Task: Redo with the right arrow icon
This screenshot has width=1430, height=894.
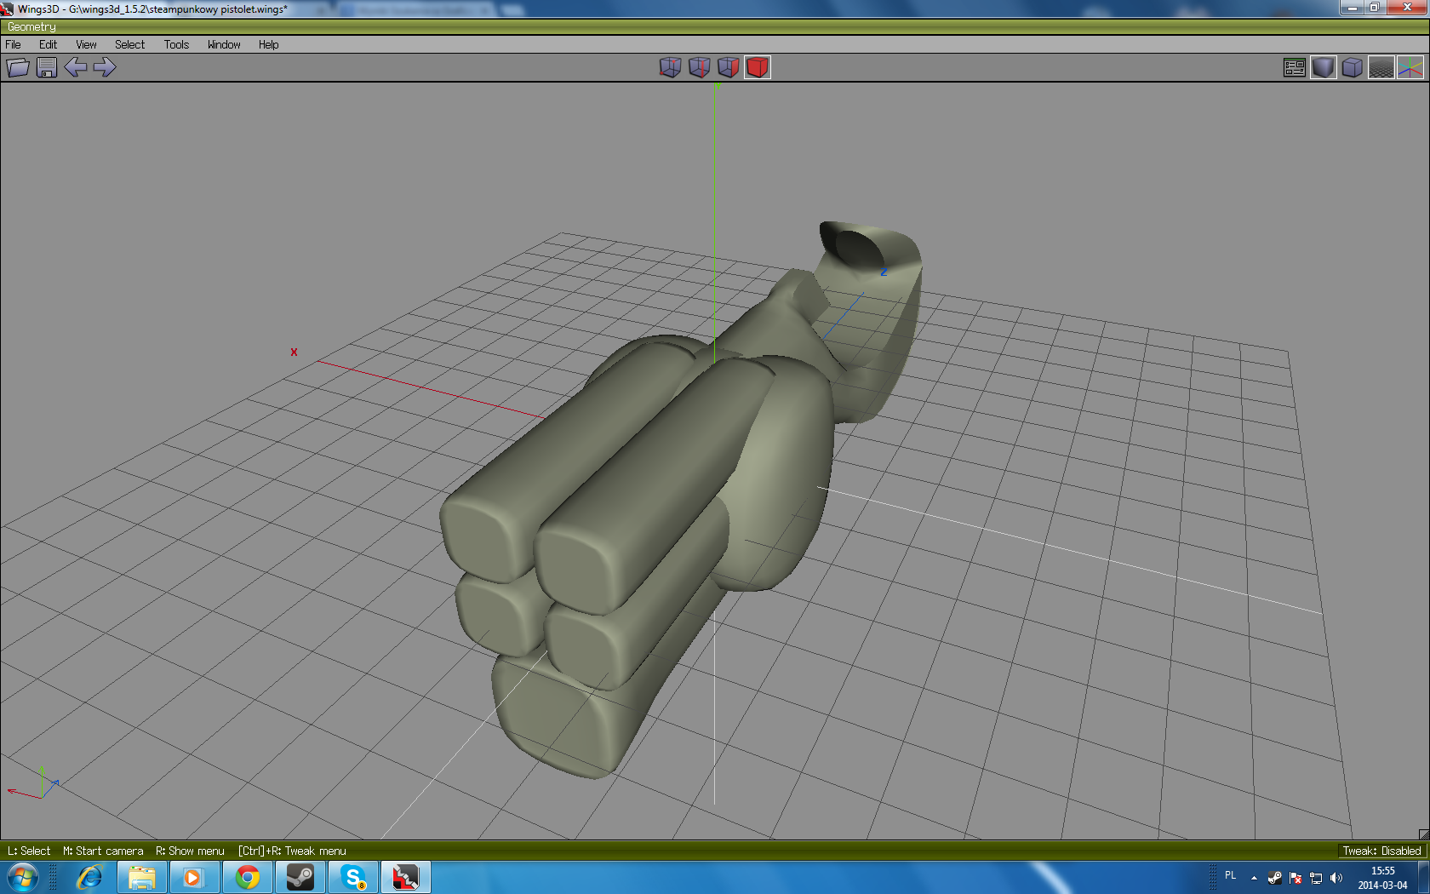Action: (105, 67)
